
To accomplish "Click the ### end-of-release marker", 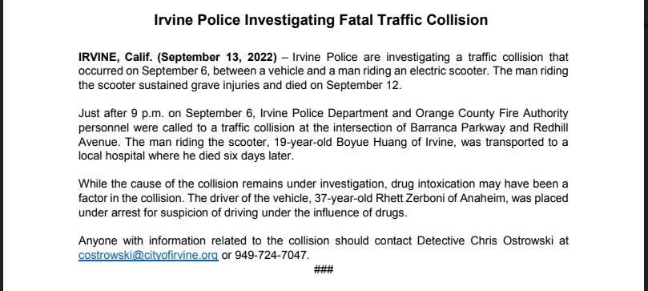I will pyautogui.click(x=324, y=269).
